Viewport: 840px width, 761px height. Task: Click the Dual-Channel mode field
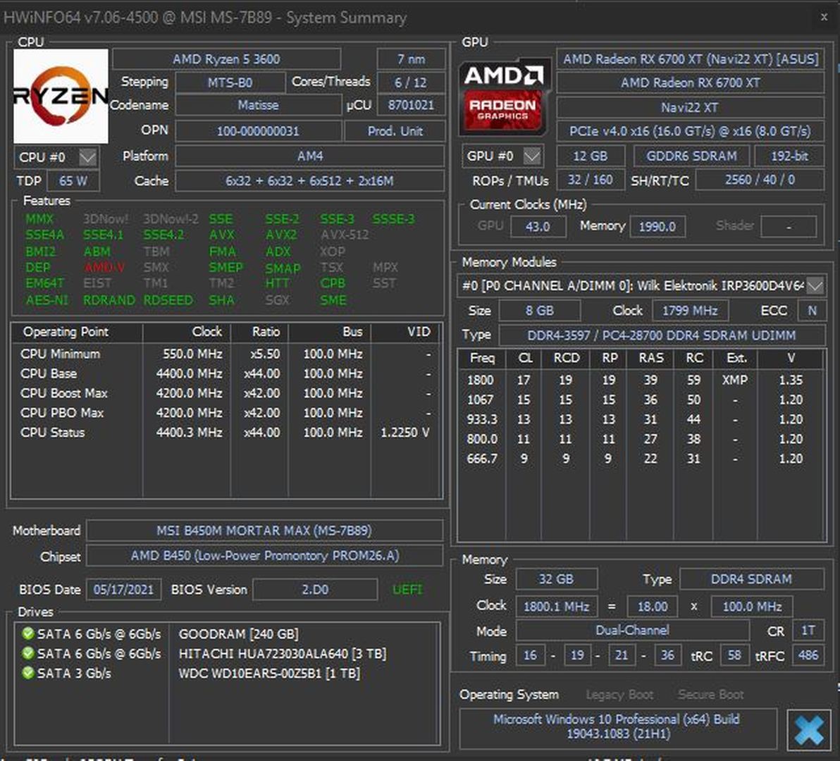point(632,631)
